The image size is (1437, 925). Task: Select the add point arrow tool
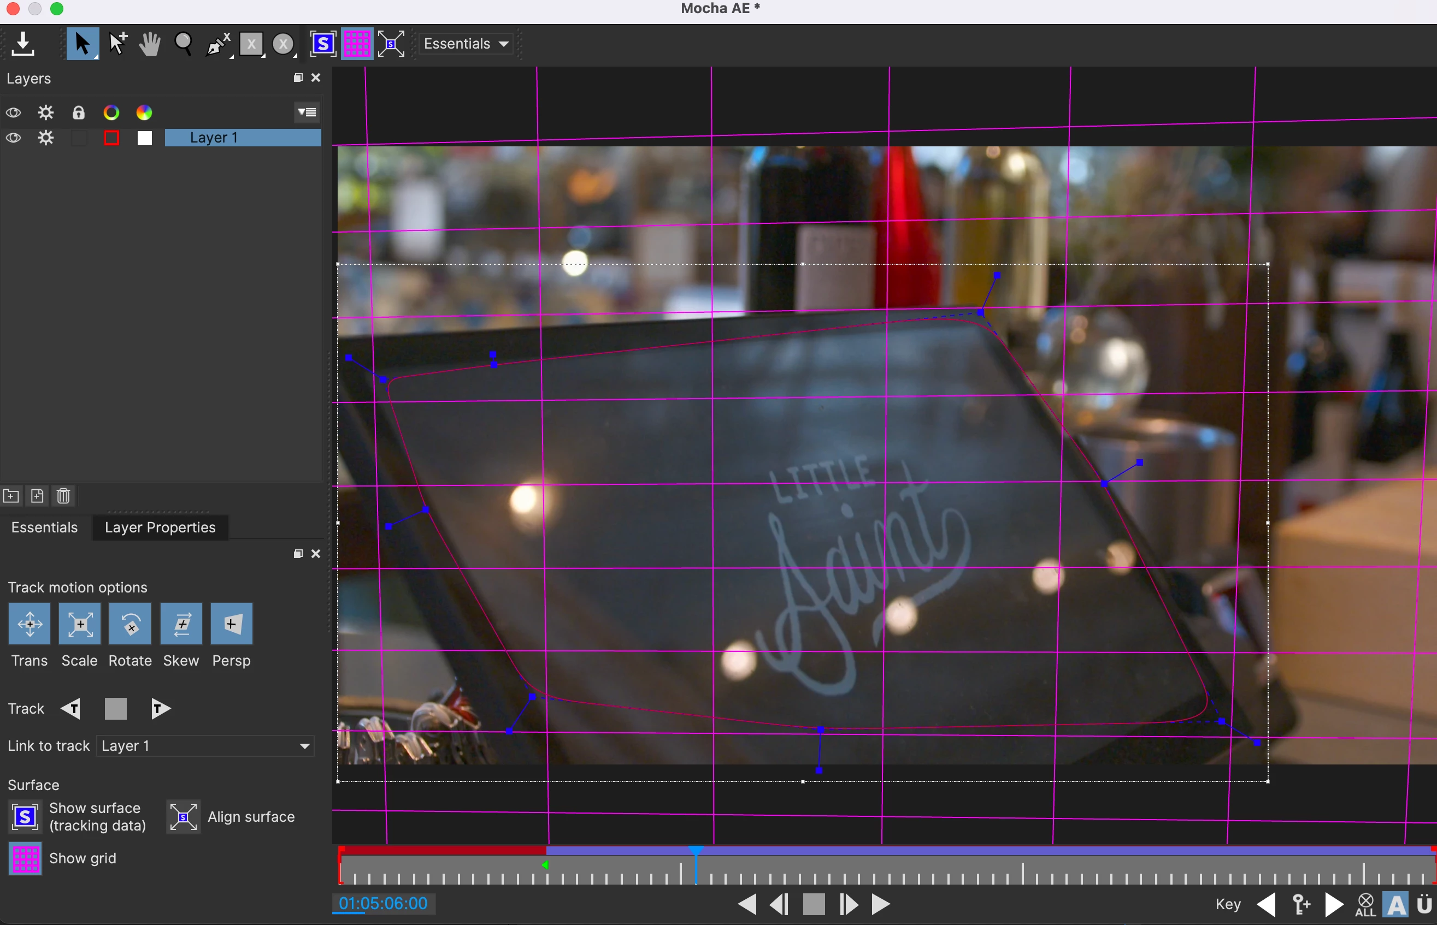(x=117, y=44)
